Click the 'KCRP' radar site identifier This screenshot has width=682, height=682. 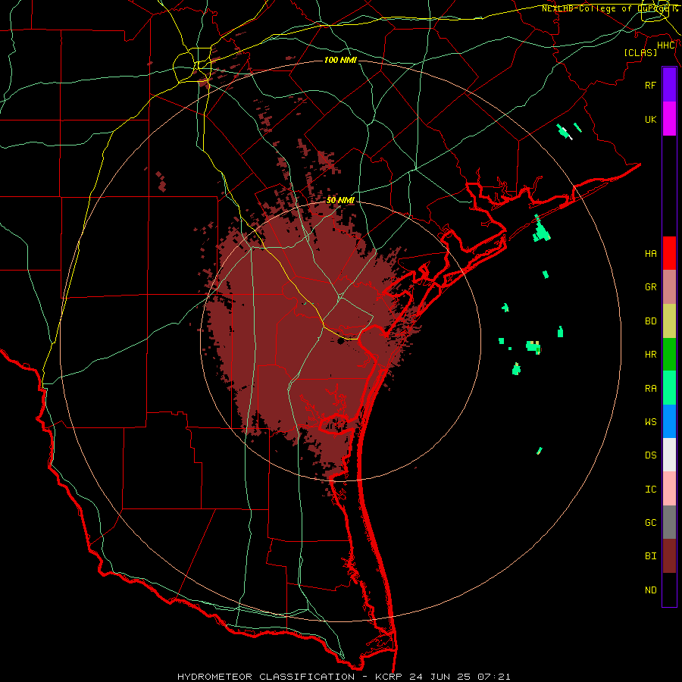click(x=389, y=677)
